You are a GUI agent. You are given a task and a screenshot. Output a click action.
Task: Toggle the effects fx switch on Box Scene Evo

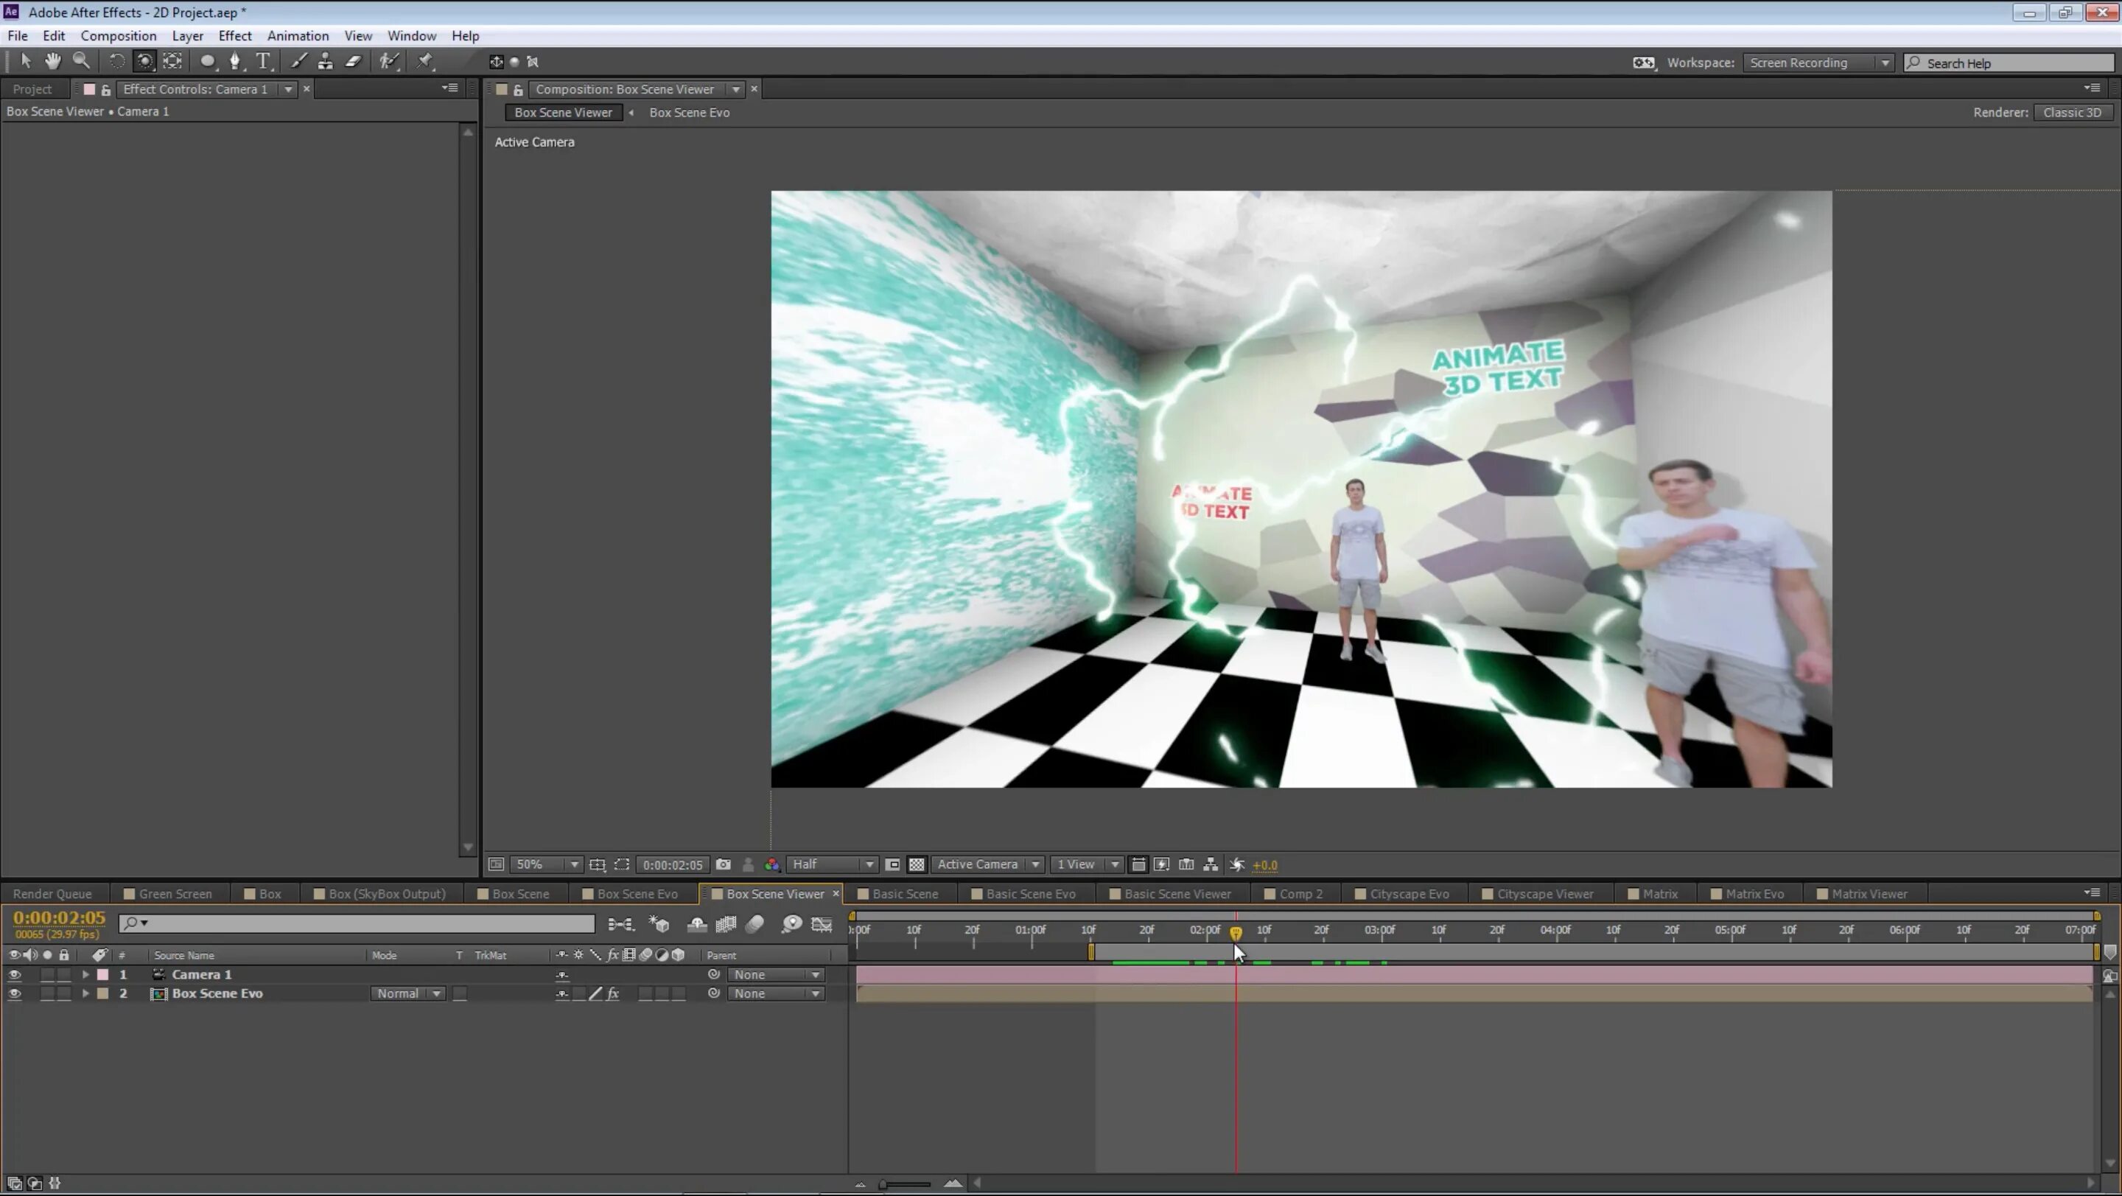point(613,994)
